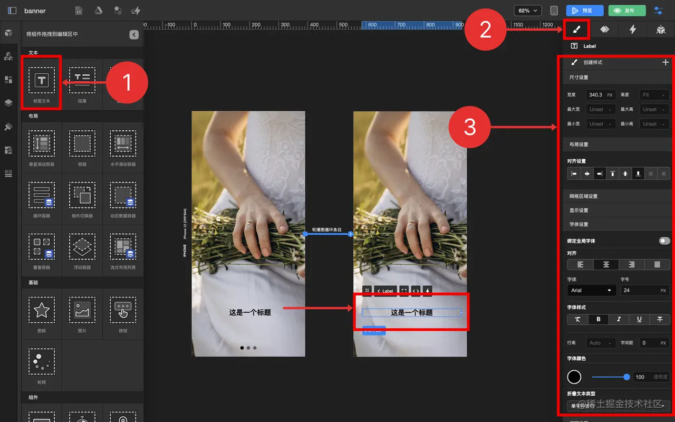Viewport: 675px width, 422px height.
Task: Choose the 循环容器 loop container
Action: click(42, 199)
